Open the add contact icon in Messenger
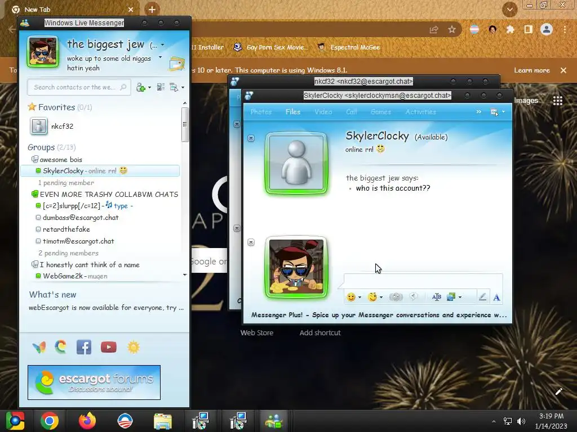The width and height of the screenshot is (577, 432). click(x=140, y=87)
